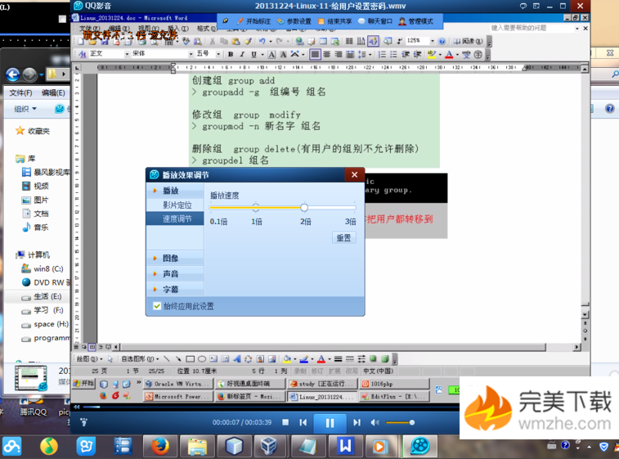Mute the player volume speaker icon
The width and height of the screenshot is (619, 459).
pos(375,422)
